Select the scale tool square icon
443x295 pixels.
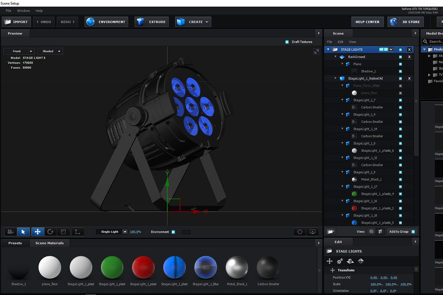click(x=63, y=232)
